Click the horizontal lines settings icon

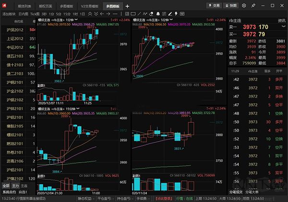164,14
